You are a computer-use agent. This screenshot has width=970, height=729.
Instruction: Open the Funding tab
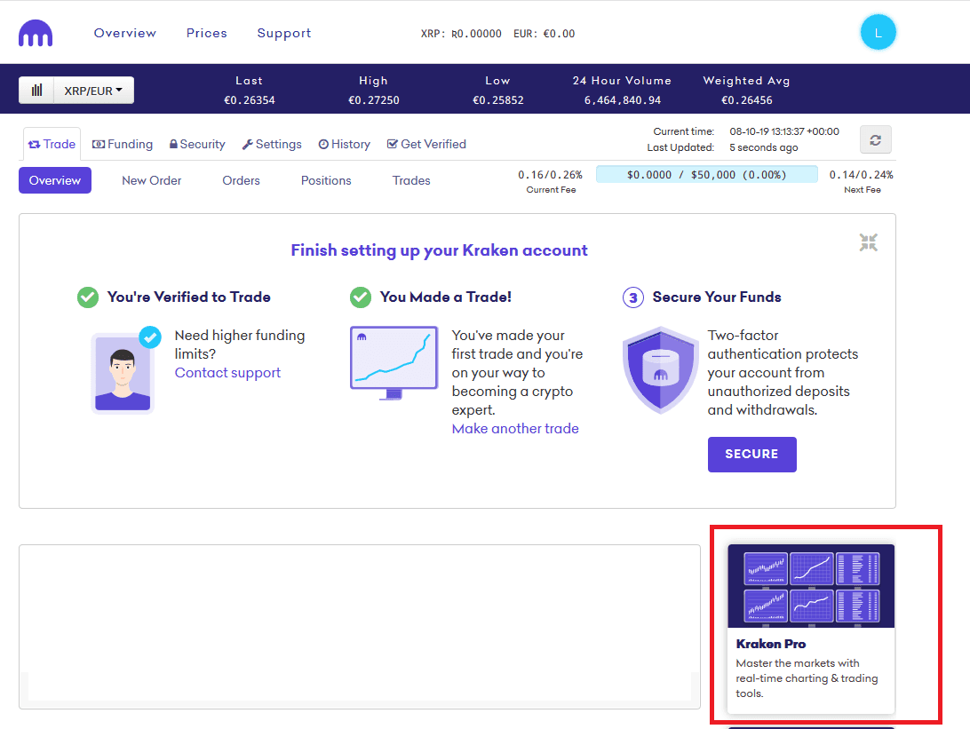click(123, 144)
